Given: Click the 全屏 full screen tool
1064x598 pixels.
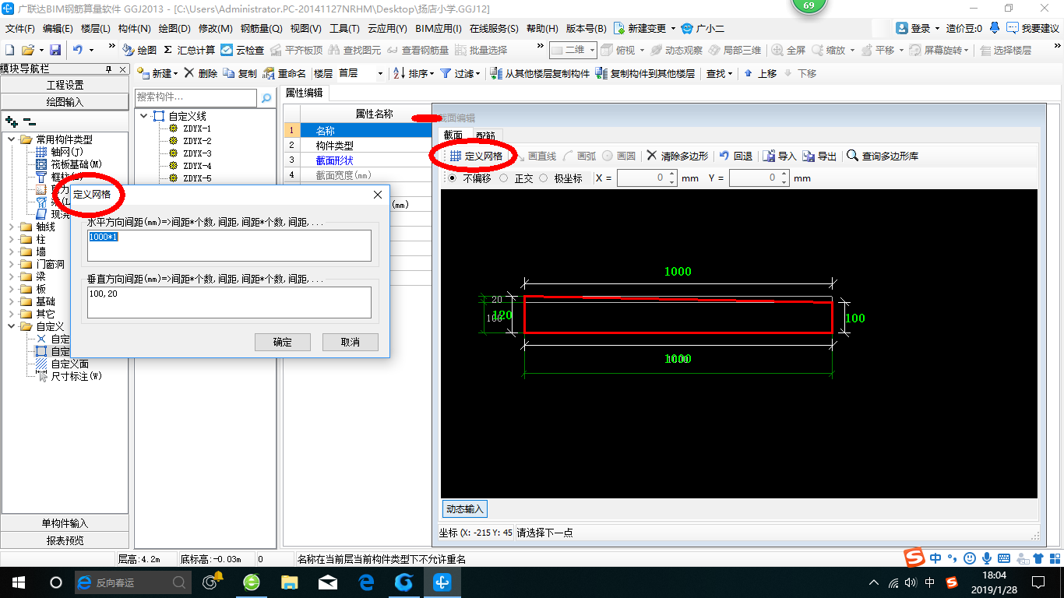Looking at the screenshot, I should click(788, 50).
